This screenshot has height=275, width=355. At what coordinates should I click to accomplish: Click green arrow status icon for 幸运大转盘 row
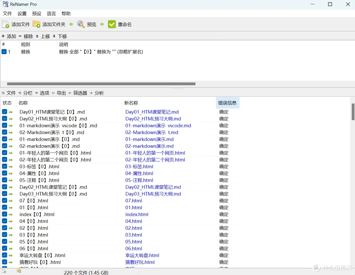(11, 256)
